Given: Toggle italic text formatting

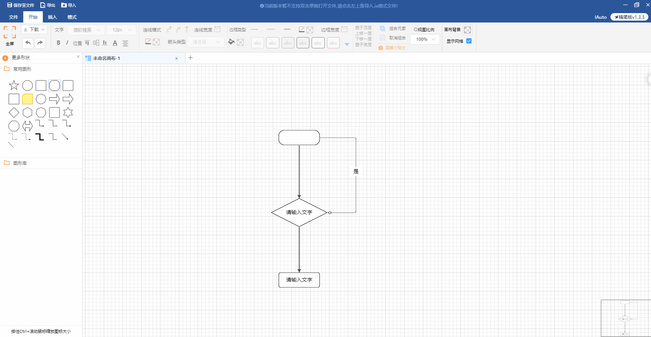Looking at the screenshot, I should (x=67, y=43).
